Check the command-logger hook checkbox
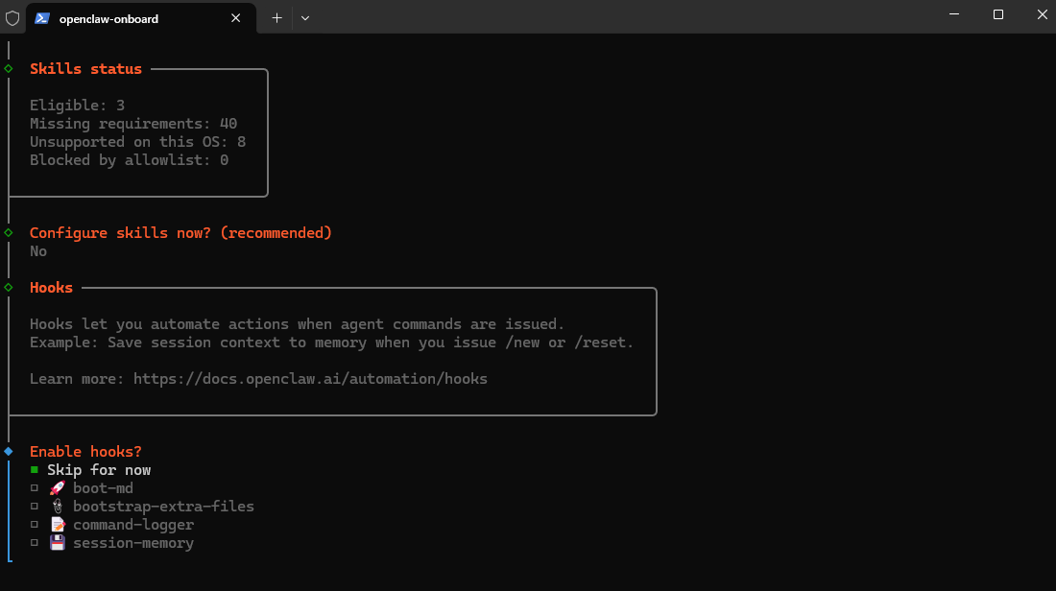 (35, 525)
